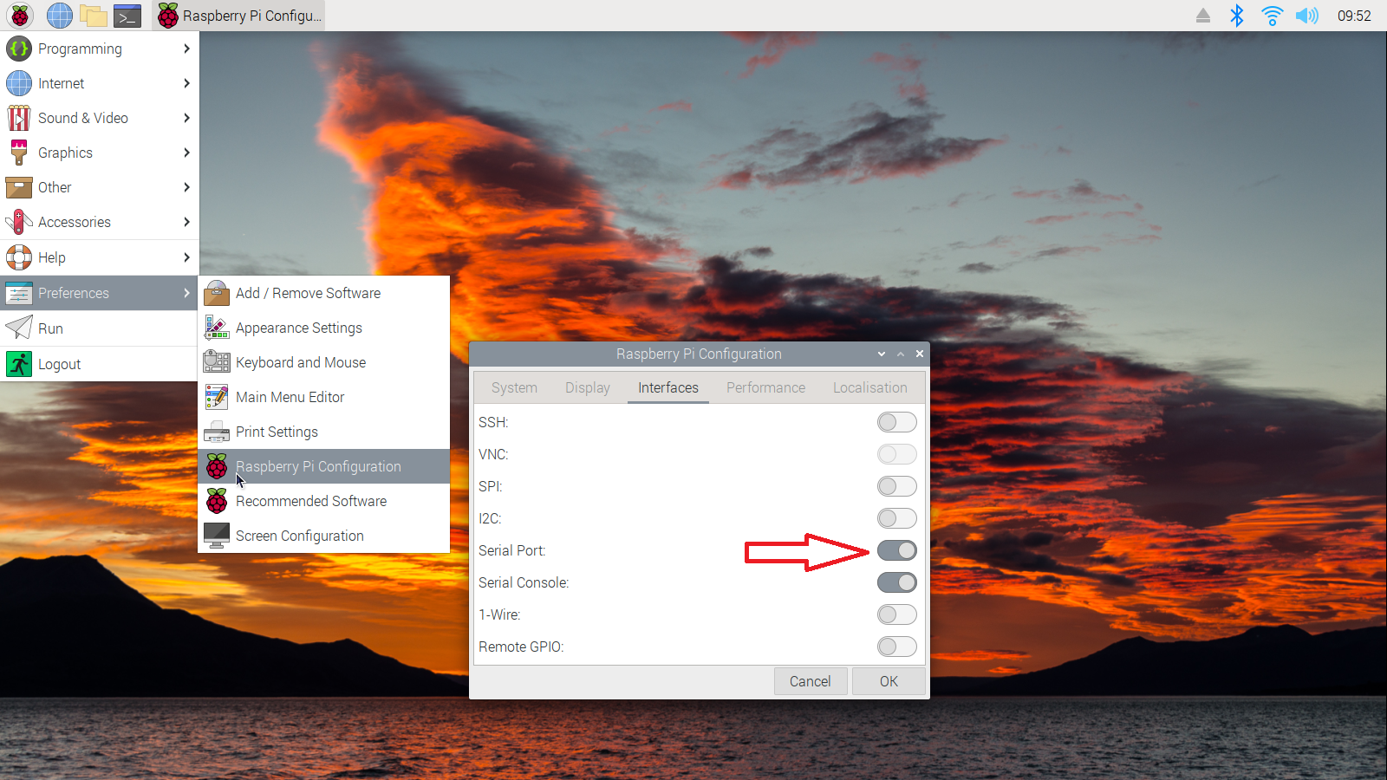This screenshot has width=1387, height=780.
Task: Expand the Preferences submenu arrow
Action: click(x=186, y=293)
